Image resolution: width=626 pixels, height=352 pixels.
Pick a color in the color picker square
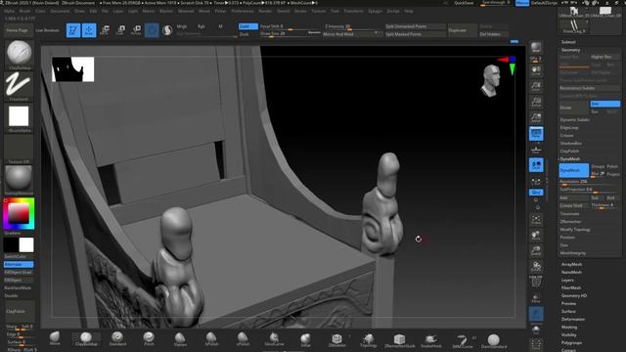coord(18,213)
